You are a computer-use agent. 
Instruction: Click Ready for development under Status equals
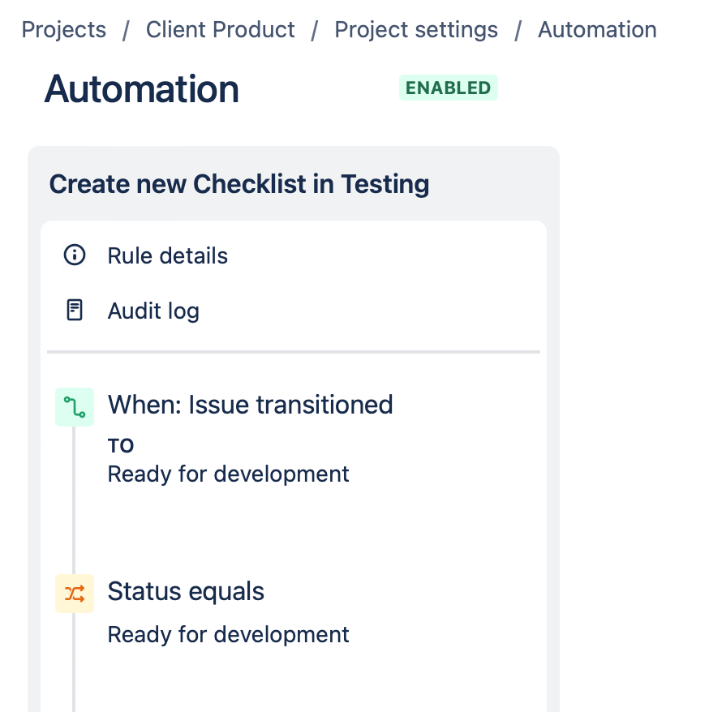click(229, 634)
